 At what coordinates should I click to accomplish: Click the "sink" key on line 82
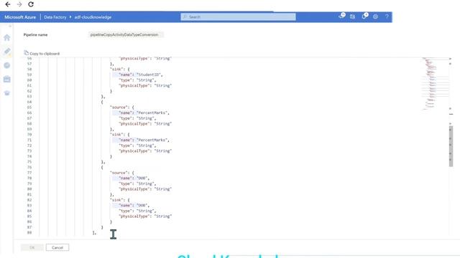(117, 200)
